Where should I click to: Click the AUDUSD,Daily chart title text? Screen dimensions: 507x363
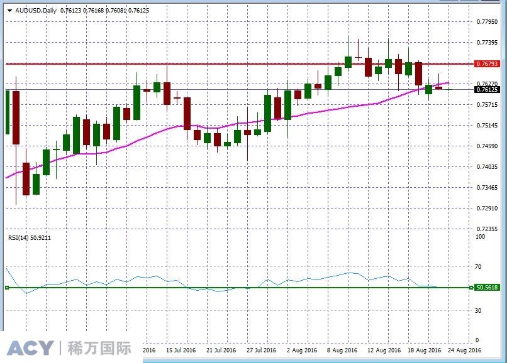coord(36,11)
